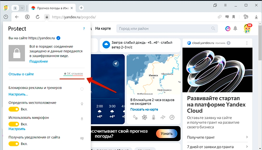The image size is (262, 150).
Task: Open the На карте menu item
Action: pos(103,28)
